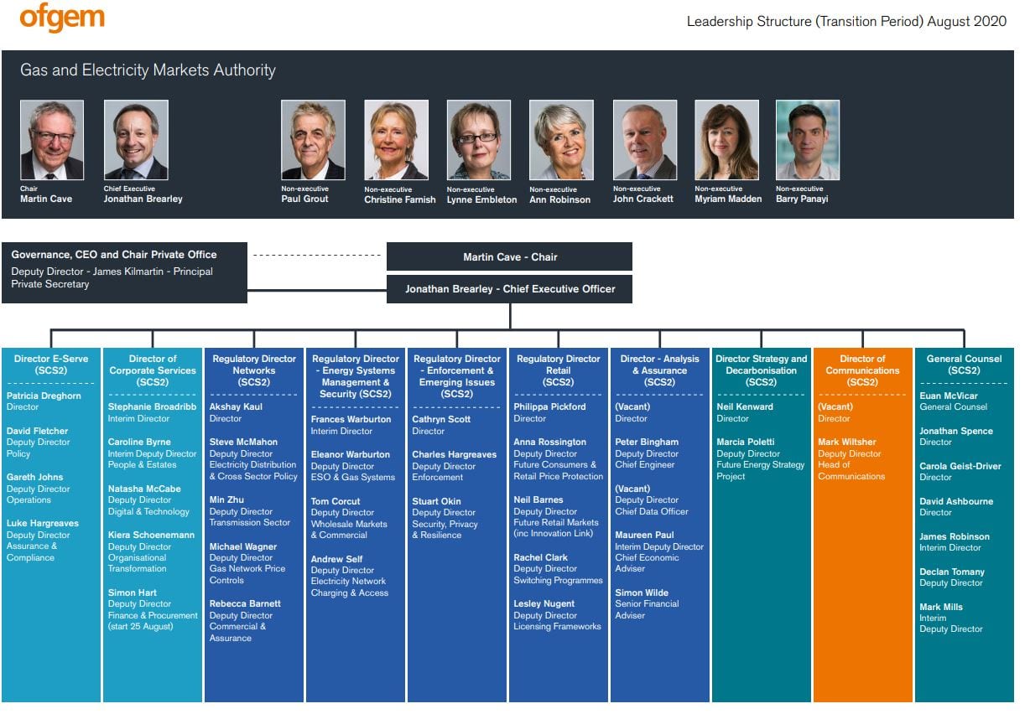Select the name 'Peter Bingham'
The height and width of the screenshot is (714, 1030).
(x=647, y=442)
